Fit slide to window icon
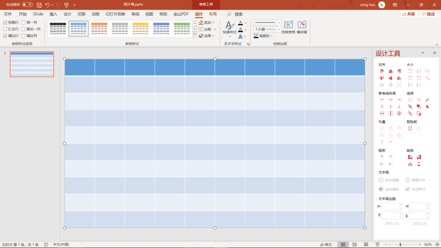The width and height of the screenshot is (441, 248). click(437, 244)
